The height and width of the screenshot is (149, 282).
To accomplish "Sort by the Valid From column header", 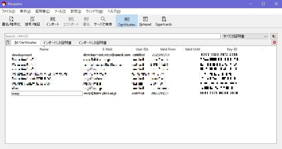I will click(167, 49).
